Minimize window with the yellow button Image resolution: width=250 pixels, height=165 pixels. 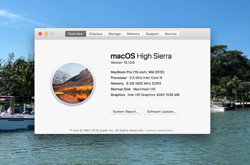click(46, 34)
